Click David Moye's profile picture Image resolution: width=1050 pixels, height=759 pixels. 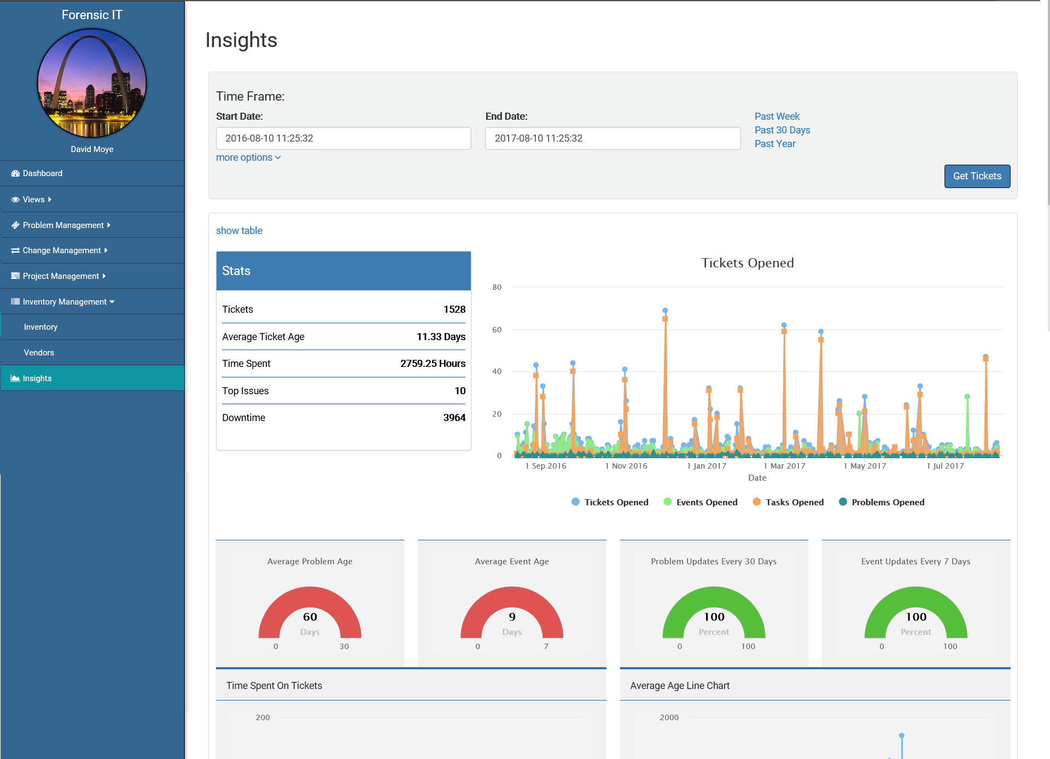click(92, 83)
